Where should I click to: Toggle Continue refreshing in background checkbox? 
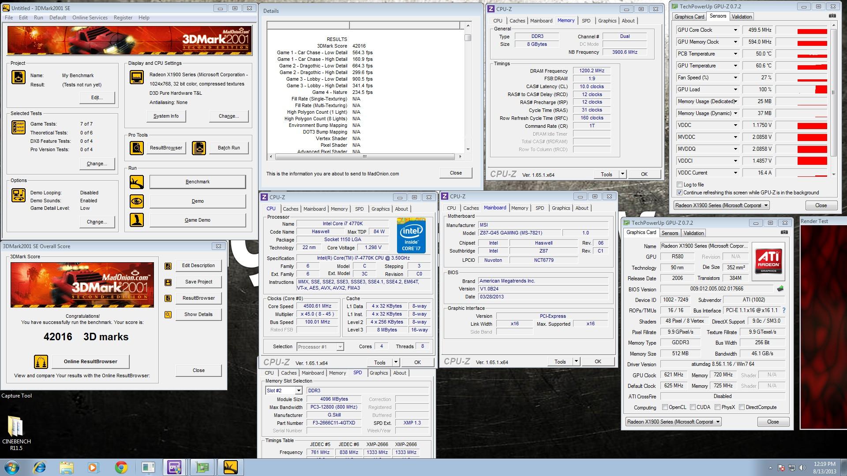pos(679,193)
